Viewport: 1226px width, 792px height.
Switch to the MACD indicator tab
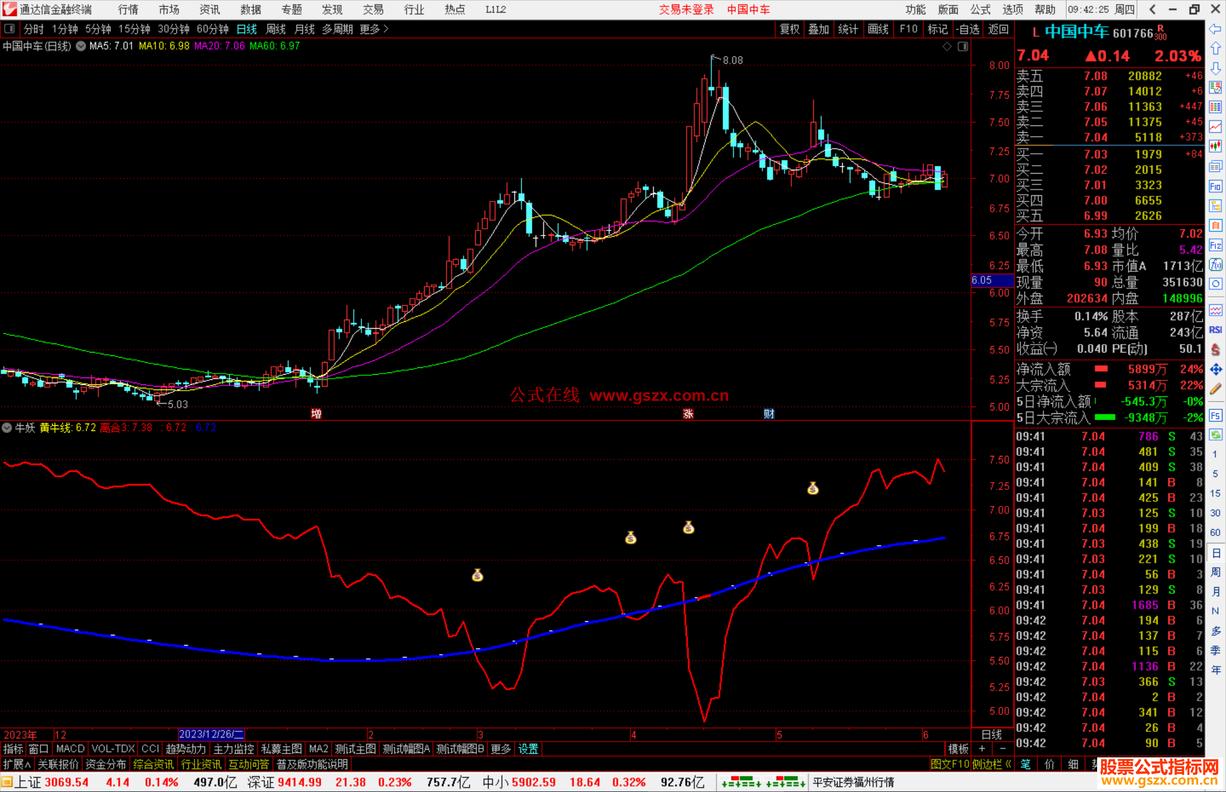(70, 749)
